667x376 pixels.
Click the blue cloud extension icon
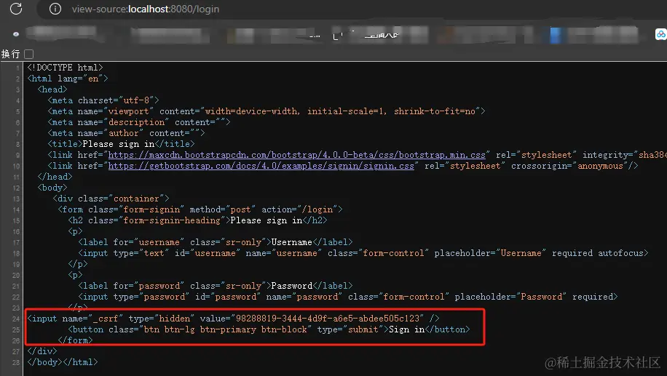[x=661, y=34]
